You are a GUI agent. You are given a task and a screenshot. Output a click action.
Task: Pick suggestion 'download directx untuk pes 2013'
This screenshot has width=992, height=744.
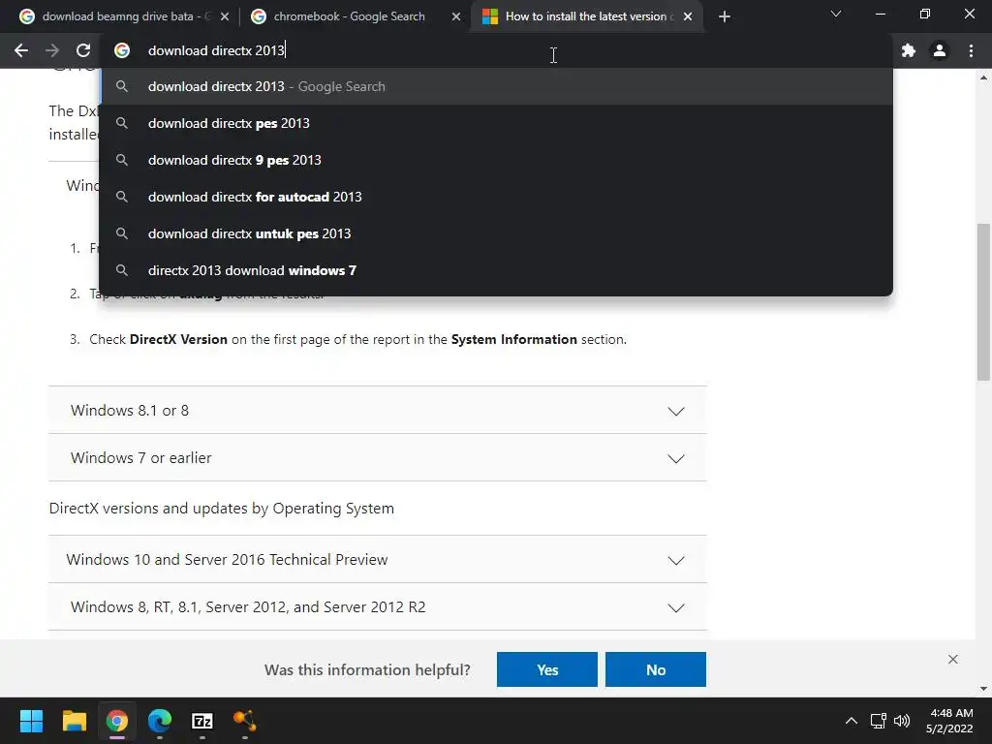pos(496,233)
